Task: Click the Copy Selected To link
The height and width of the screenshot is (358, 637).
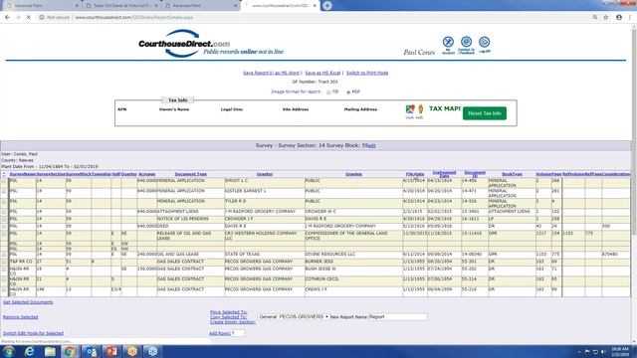Action: (228, 317)
